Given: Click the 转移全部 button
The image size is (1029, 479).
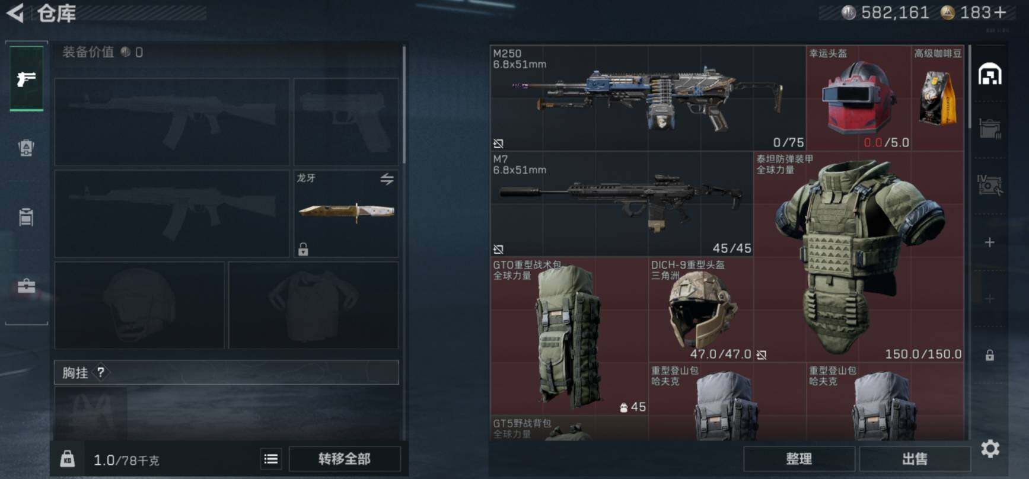Looking at the screenshot, I should pos(345,459).
